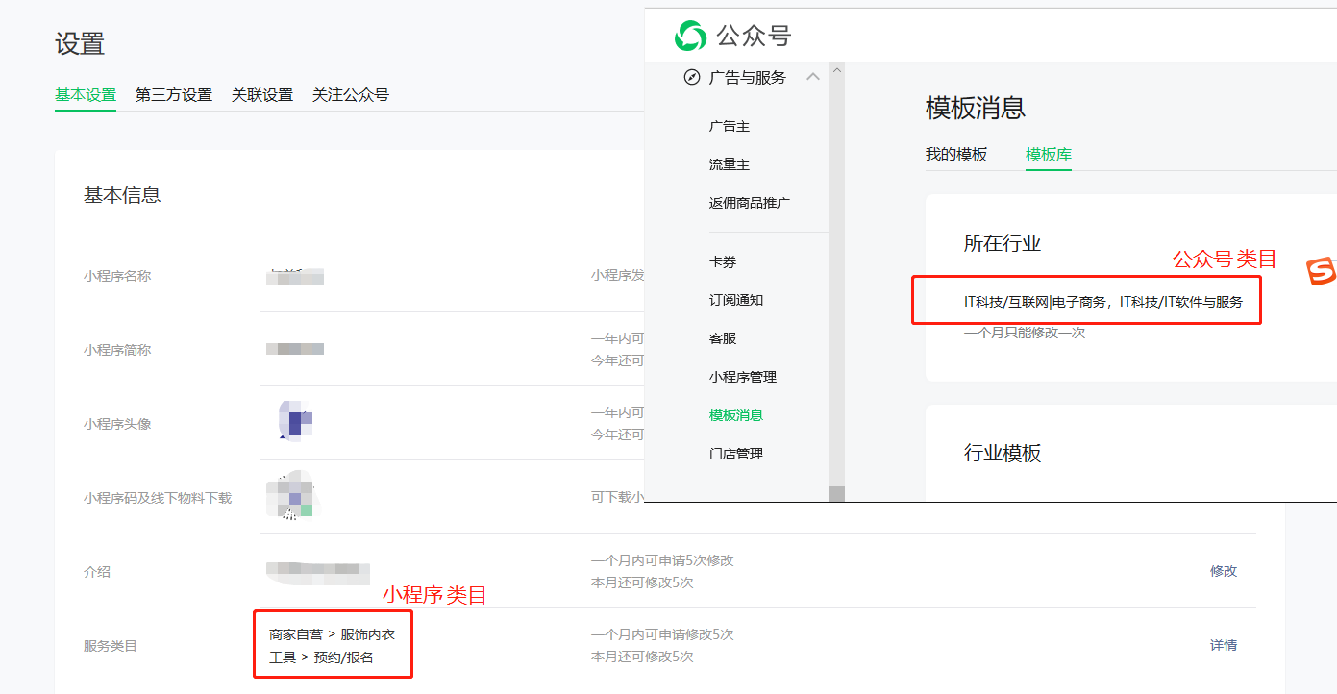Screen dimensions: 1337x694
Task: Click the 设置 page title
Action: [80, 43]
